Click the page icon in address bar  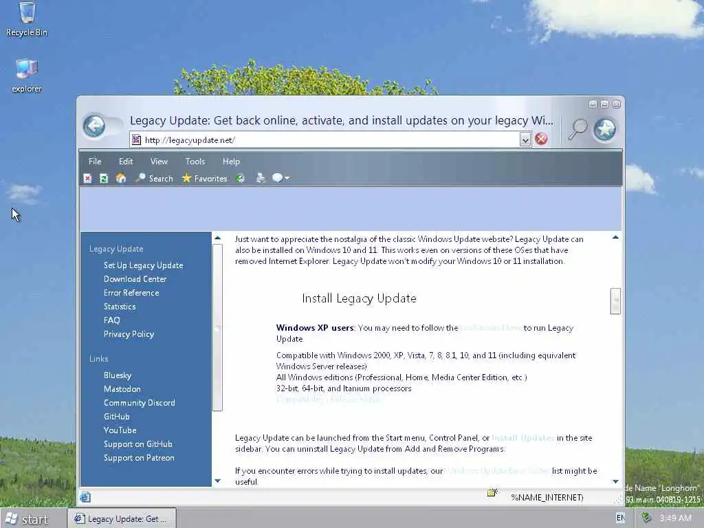(136, 140)
